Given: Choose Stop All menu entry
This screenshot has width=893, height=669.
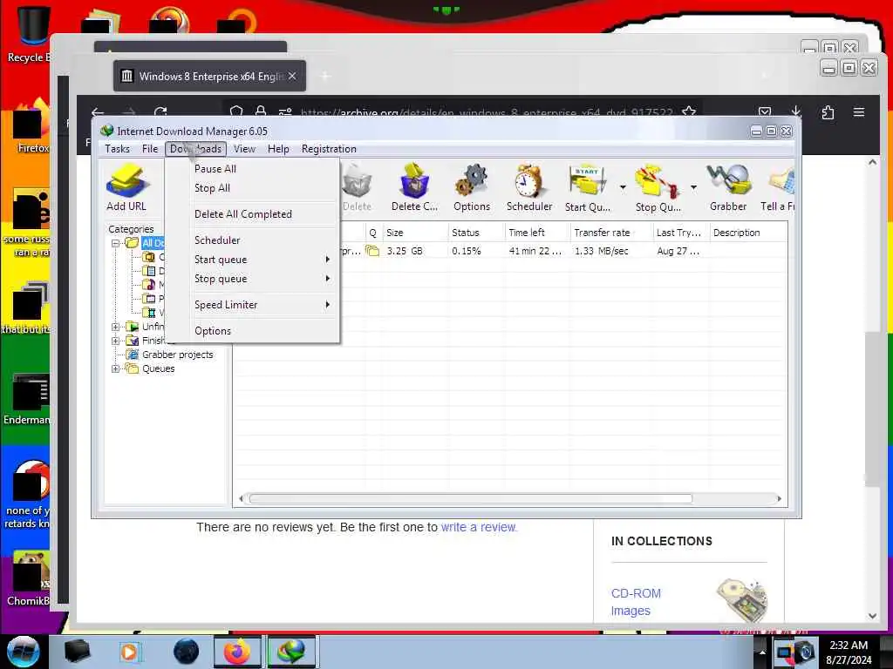Looking at the screenshot, I should point(253,188).
